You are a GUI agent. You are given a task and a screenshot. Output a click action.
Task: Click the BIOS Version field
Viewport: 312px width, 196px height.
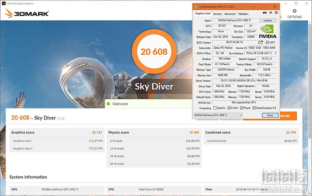tap(234, 42)
